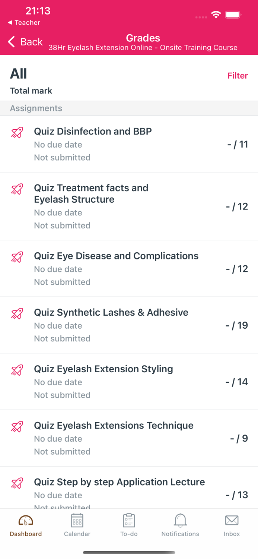Tap the rocket icon next to Quiz Step by step Application Lecture
The height and width of the screenshot is (559, 258).
coord(16,483)
